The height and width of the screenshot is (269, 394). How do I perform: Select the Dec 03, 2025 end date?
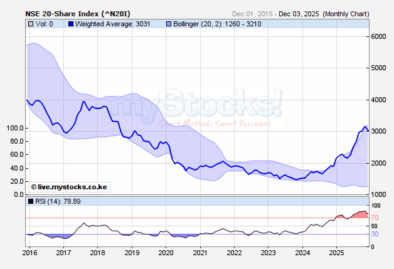click(299, 13)
